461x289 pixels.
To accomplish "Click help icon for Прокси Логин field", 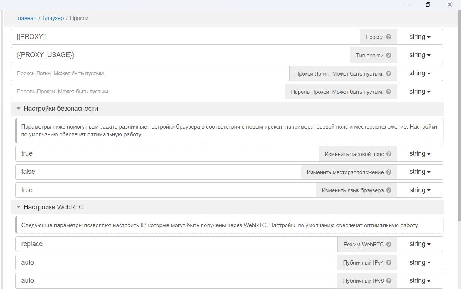I will [x=388, y=74].
